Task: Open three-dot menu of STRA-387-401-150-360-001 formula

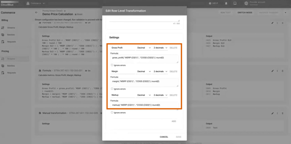Action: pyautogui.click(x=277, y=71)
